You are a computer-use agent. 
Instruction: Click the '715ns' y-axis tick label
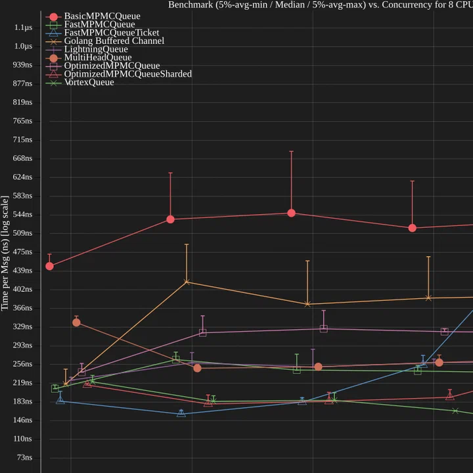tap(22, 140)
